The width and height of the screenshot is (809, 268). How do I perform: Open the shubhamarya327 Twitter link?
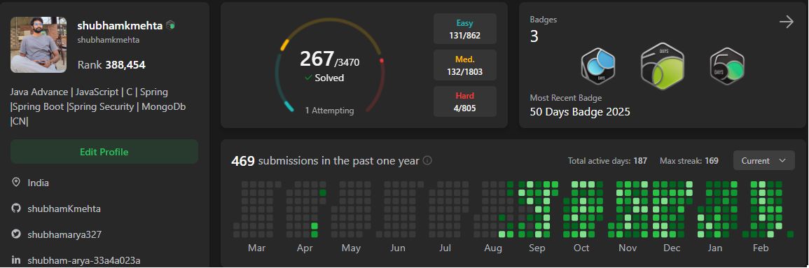[x=64, y=234]
